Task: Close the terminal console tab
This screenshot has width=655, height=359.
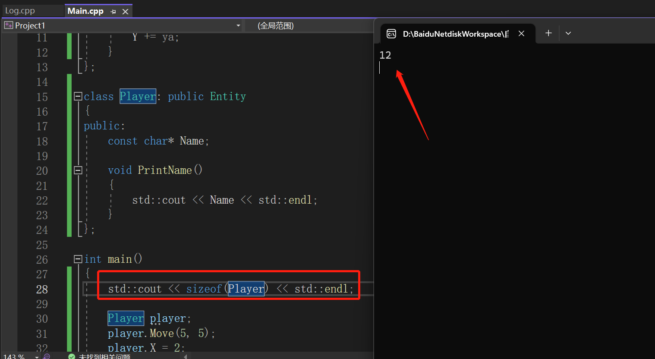Action: [521, 33]
